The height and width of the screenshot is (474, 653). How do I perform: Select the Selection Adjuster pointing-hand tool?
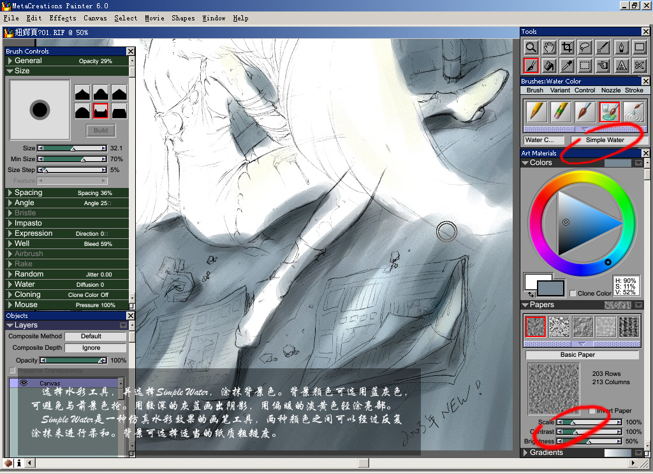[603, 66]
